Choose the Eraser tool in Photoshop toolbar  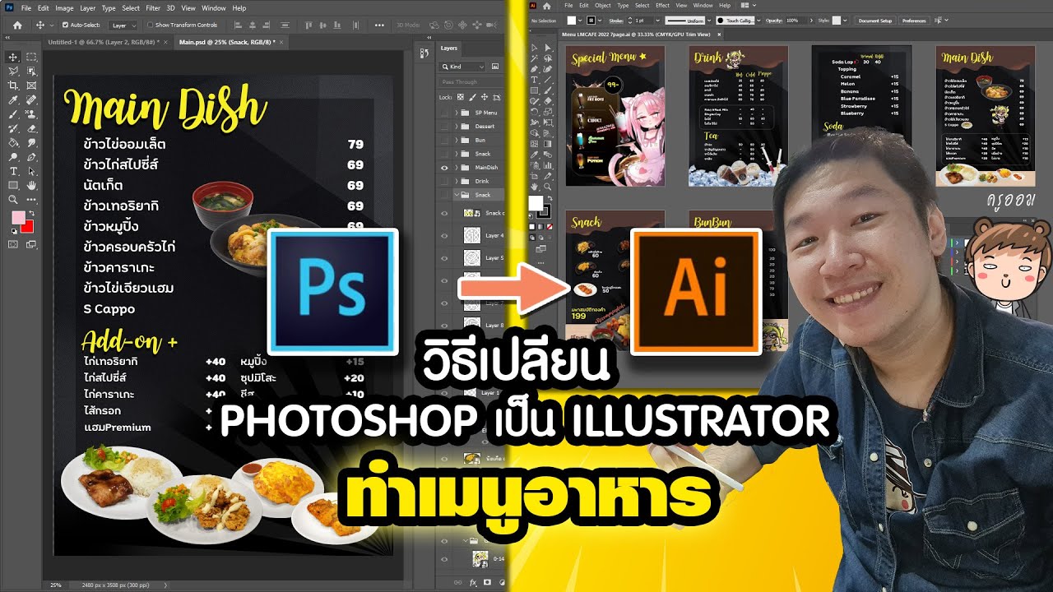32,128
